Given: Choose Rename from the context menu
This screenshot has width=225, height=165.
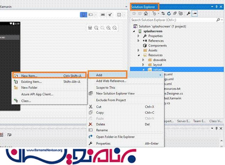Looking at the screenshot, I should [102, 130].
